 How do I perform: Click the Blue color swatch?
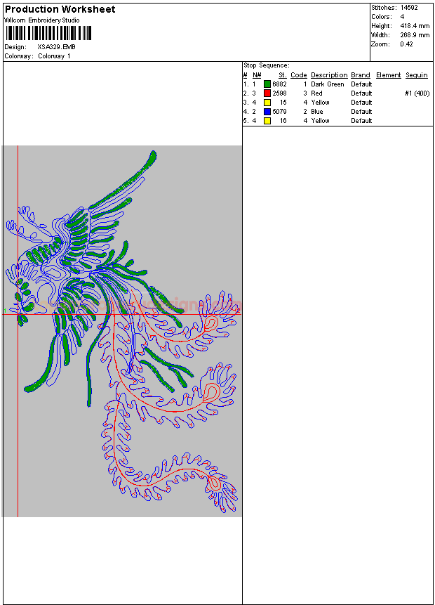(x=267, y=112)
